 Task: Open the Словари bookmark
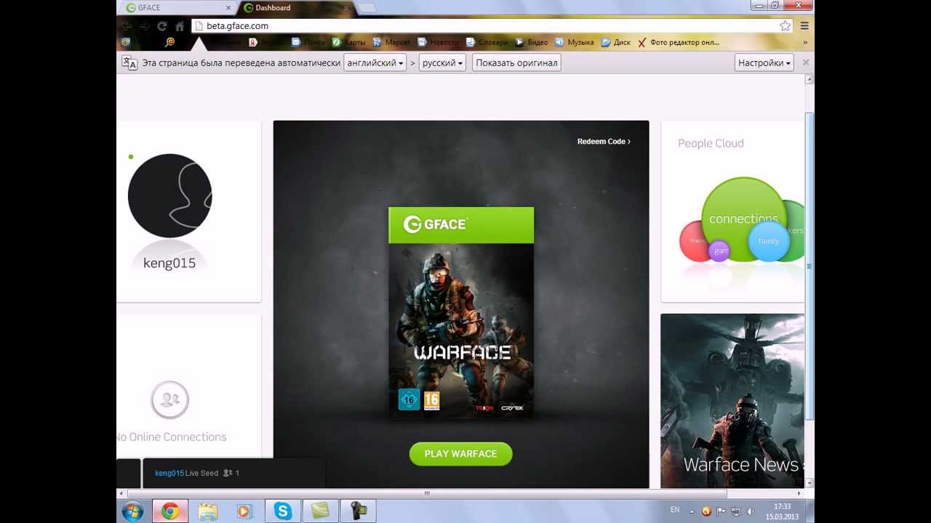click(487, 42)
